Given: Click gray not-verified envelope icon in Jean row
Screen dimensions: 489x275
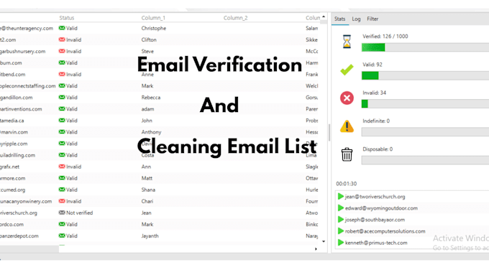Looking at the screenshot, I should click(x=62, y=213).
